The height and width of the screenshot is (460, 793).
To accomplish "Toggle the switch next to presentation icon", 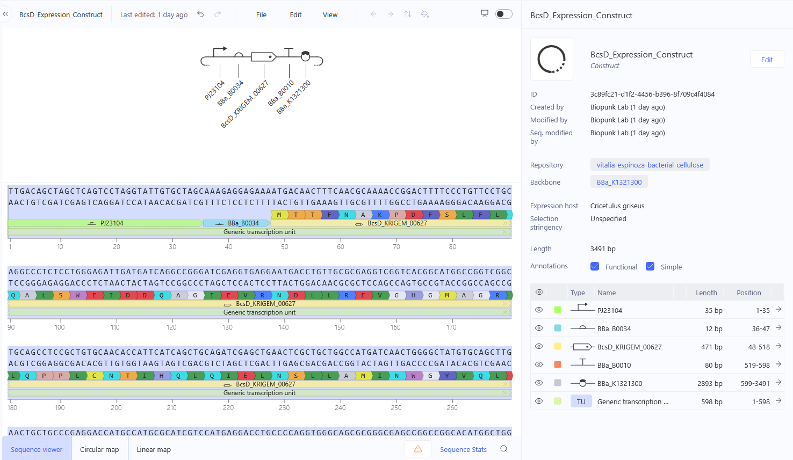I will pos(503,14).
